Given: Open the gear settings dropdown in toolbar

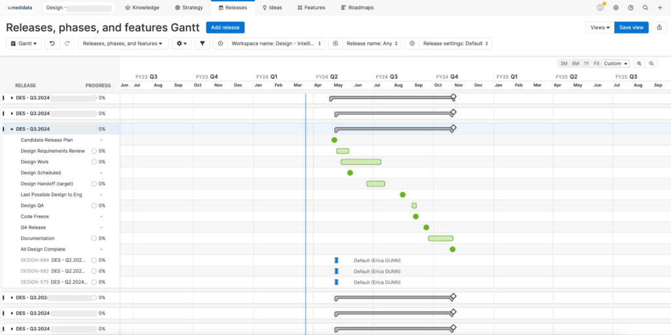Looking at the screenshot, I should pyautogui.click(x=181, y=43).
